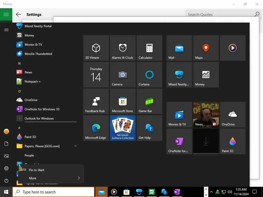263x197 pixels.
Task: Open the Game Bar tile
Action: pyautogui.click(x=149, y=101)
